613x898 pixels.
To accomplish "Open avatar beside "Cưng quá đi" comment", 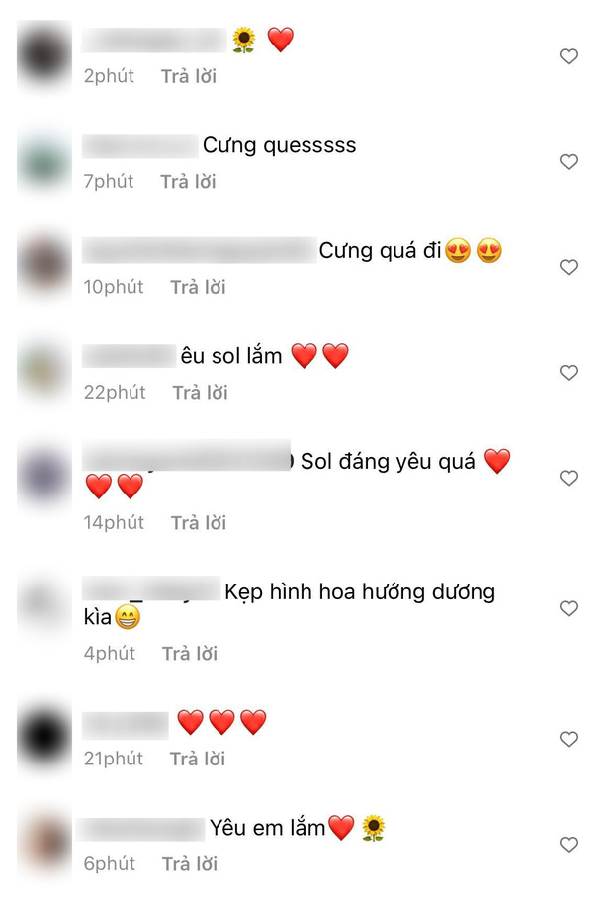I will 44,267.
